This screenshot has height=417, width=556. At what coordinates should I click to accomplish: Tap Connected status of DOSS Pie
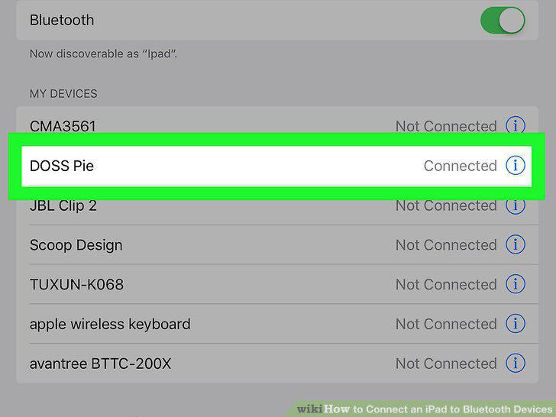pos(461,166)
